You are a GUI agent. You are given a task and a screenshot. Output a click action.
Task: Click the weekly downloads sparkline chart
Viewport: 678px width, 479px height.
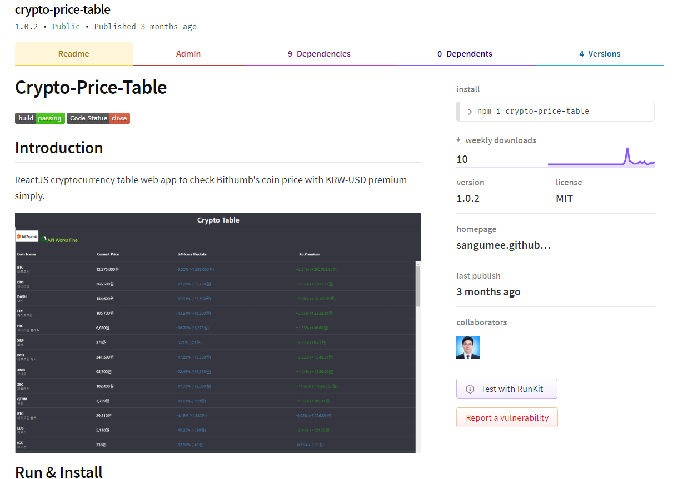tap(601, 157)
